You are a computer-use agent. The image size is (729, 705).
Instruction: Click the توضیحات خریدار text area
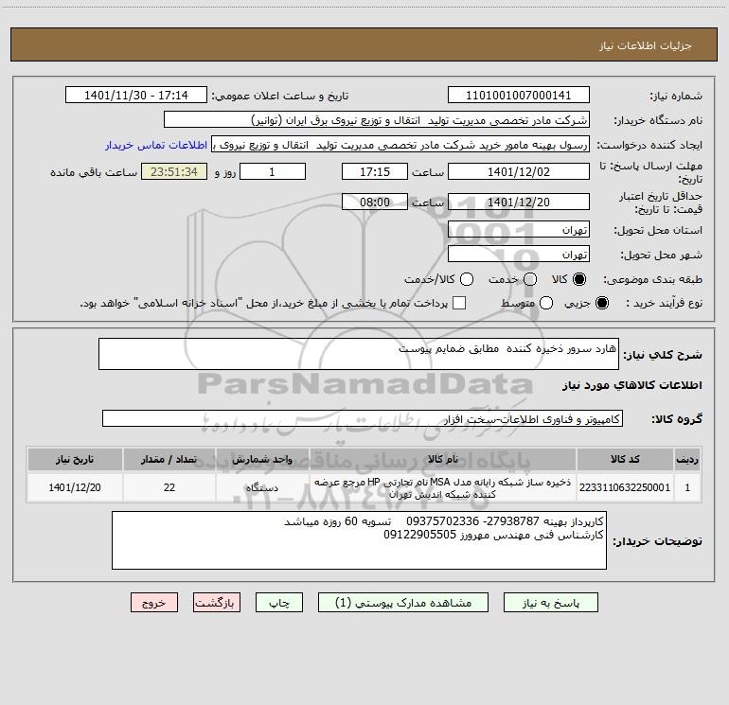360,540
